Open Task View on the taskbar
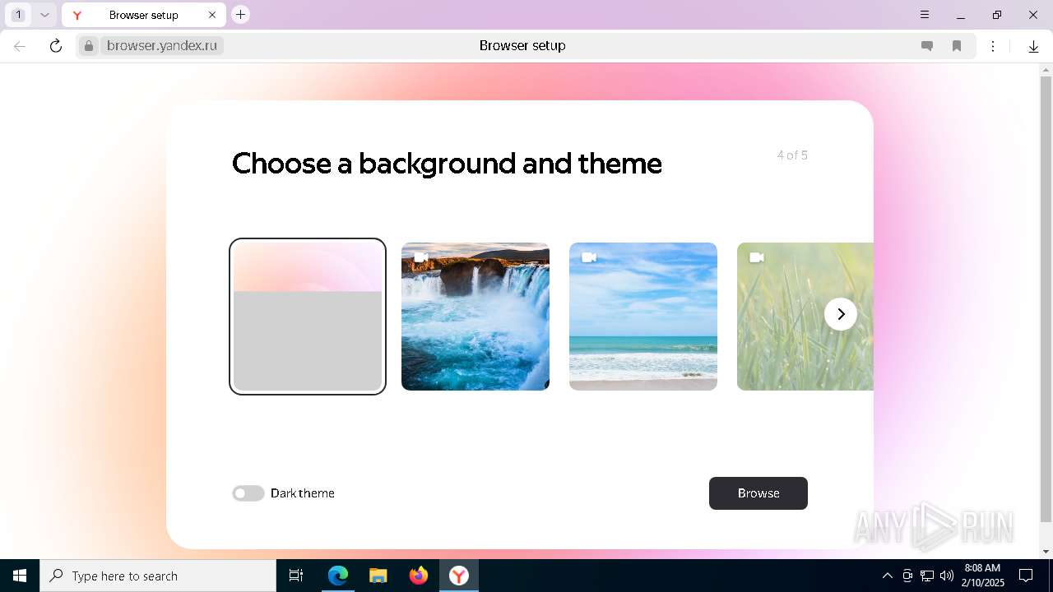This screenshot has width=1053, height=592. pyautogui.click(x=296, y=576)
